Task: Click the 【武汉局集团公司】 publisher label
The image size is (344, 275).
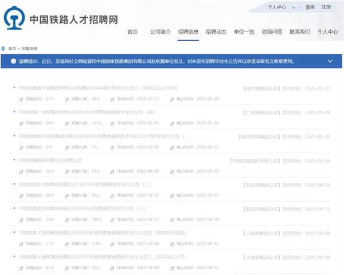Action: 261,209
